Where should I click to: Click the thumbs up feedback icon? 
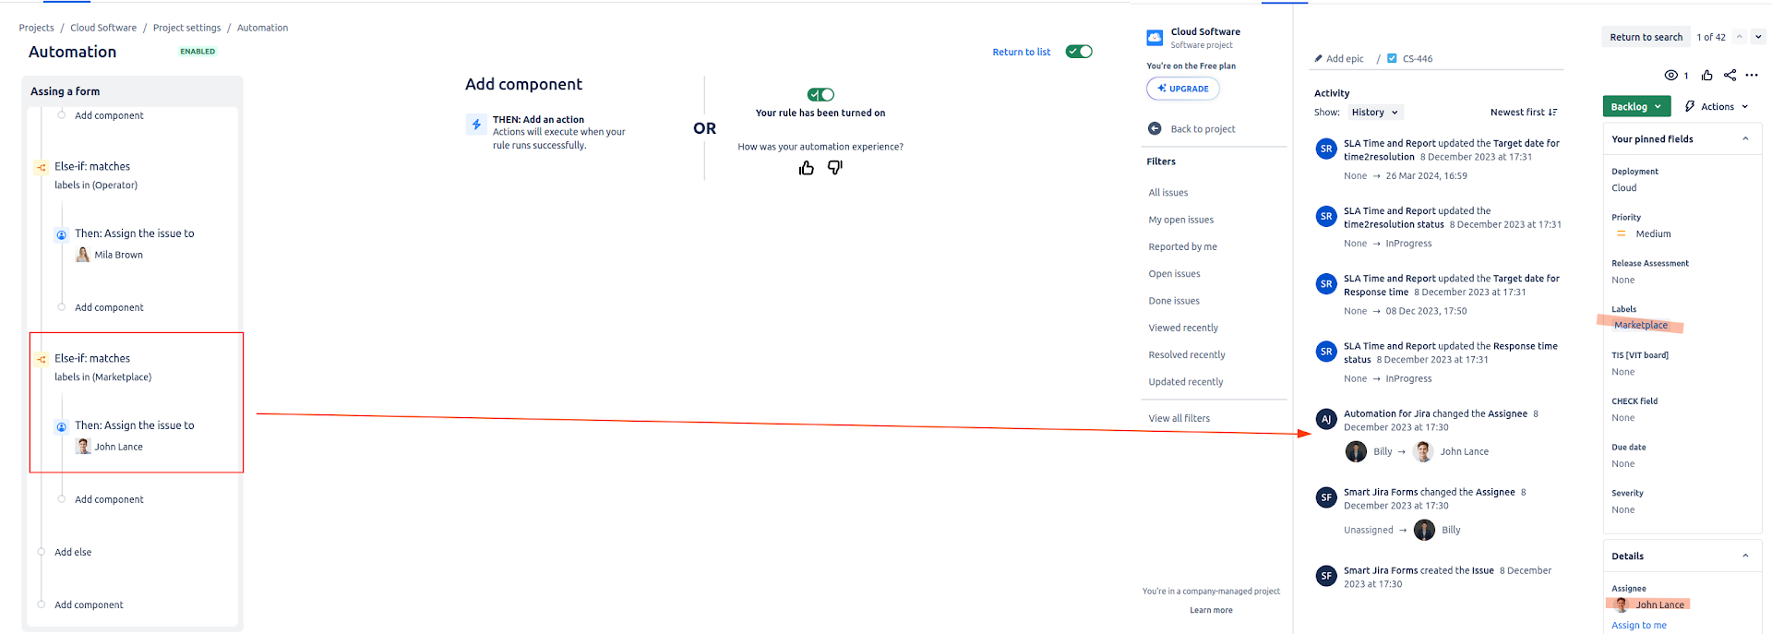(x=806, y=168)
